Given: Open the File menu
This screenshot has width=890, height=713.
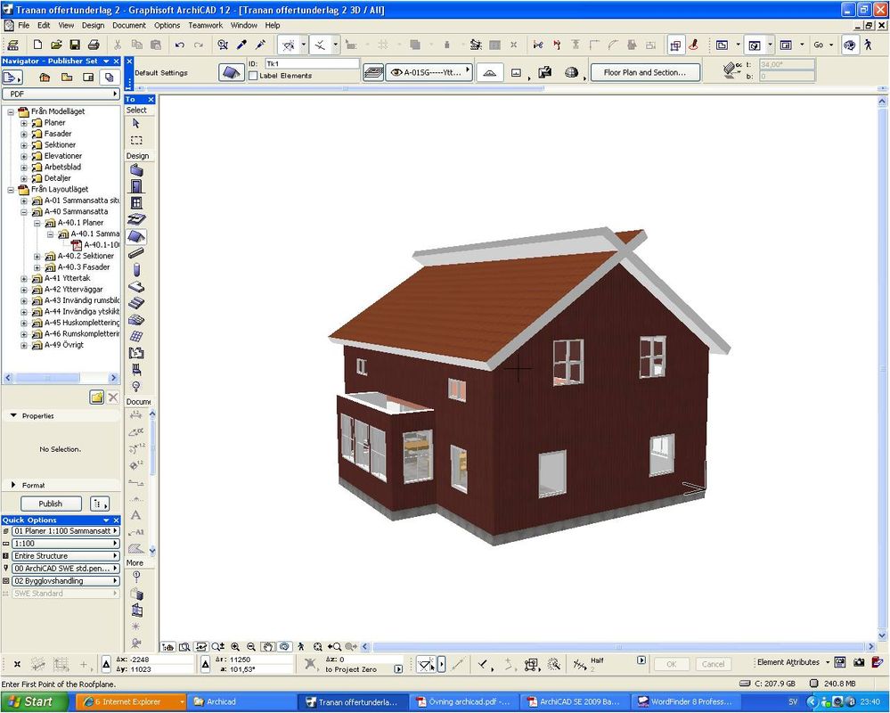Looking at the screenshot, I should 23,26.
